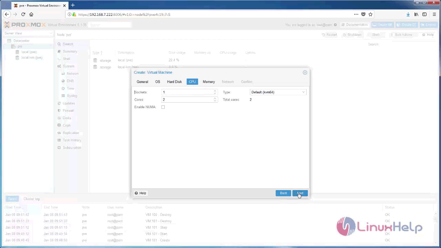Switch to the Hard Disk tab
441x248 pixels.
coord(174,82)
